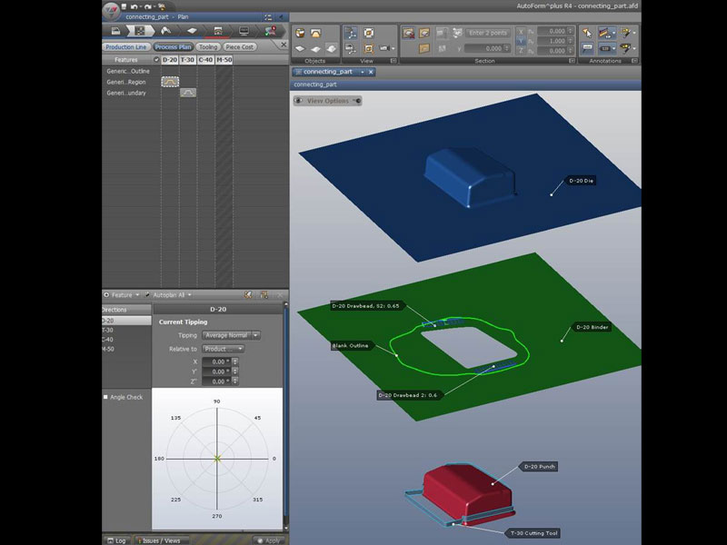Click the zoom selected icon in View group
This screenshot has width=727, height=545.
click(369, 48)
